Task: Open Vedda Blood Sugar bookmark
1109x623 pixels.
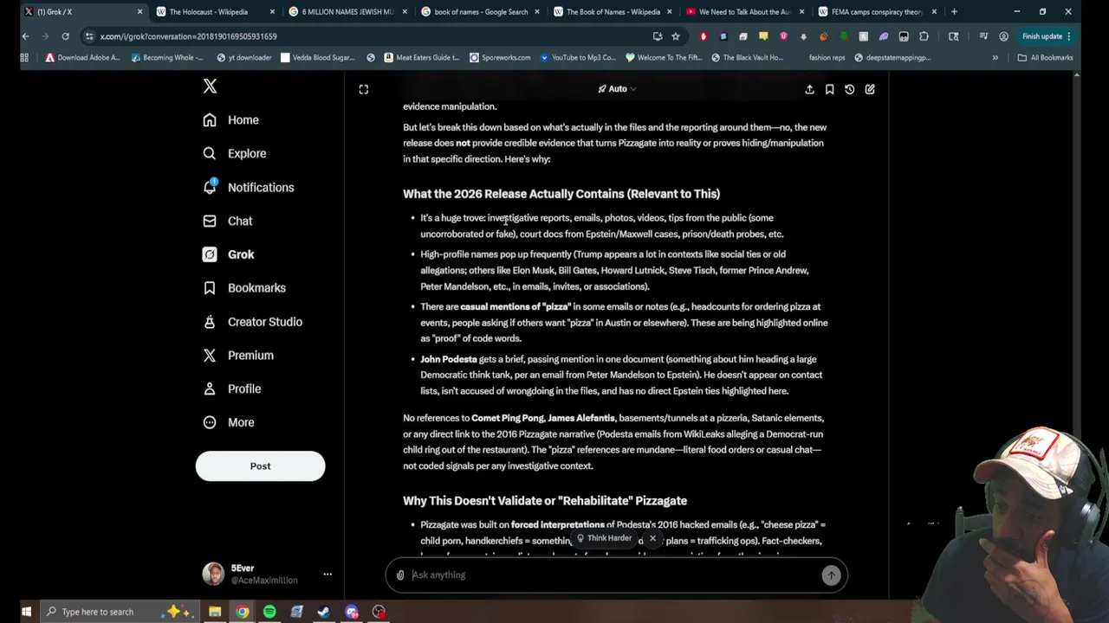Action: coord(317,58)
